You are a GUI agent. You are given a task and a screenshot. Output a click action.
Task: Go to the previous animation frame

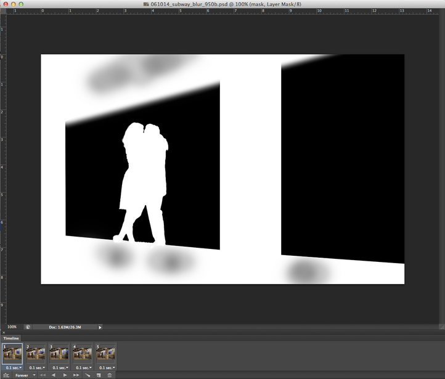pos(54,375)
